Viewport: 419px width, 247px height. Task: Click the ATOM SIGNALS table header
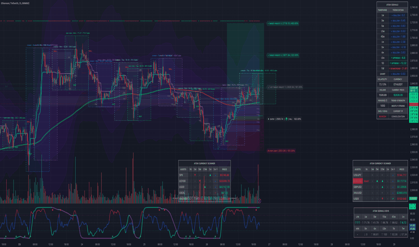coord(392,4)
